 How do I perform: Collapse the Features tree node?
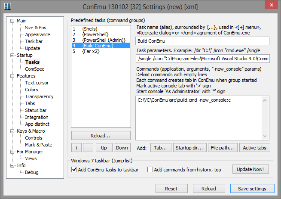pos(12,76)
